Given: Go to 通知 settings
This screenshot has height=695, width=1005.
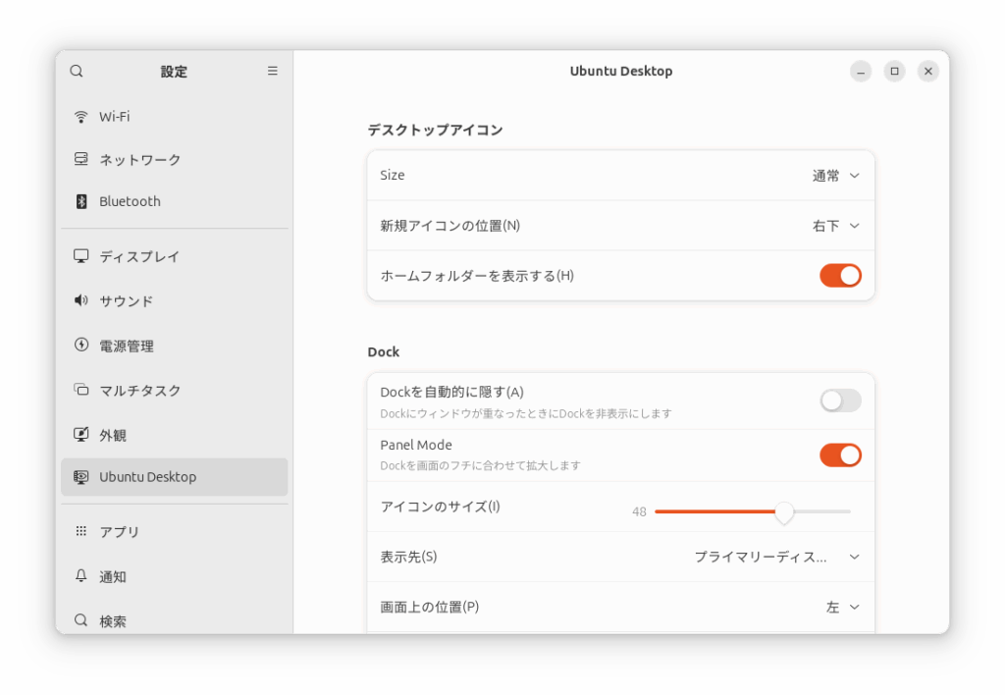Looking at the screenshot, I should 175,576.
